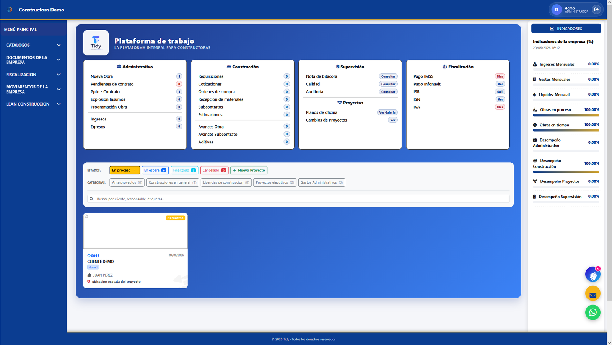
Task: Click the Obras en proceso icon
Action: 535,110
